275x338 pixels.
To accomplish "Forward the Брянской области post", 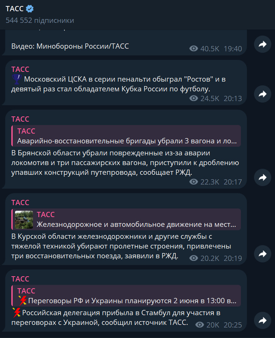I will [263, 177].
